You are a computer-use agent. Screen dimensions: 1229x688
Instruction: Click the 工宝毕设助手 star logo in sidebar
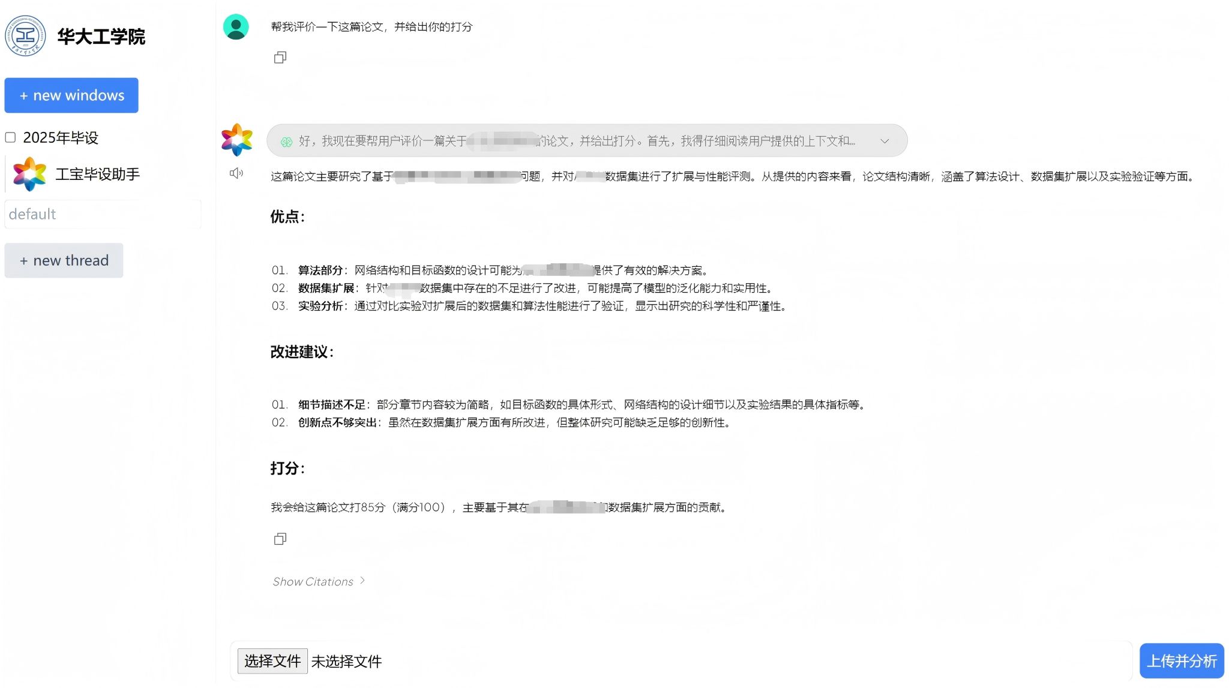click(x=29, y=173)
